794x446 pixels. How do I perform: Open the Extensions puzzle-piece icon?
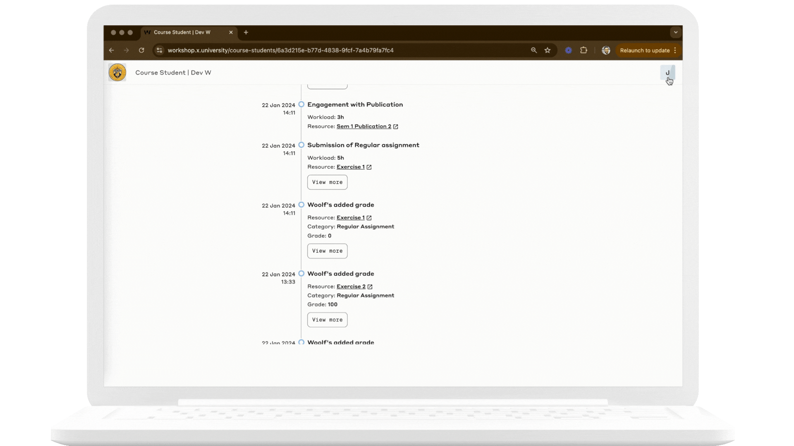coord(584,50)
